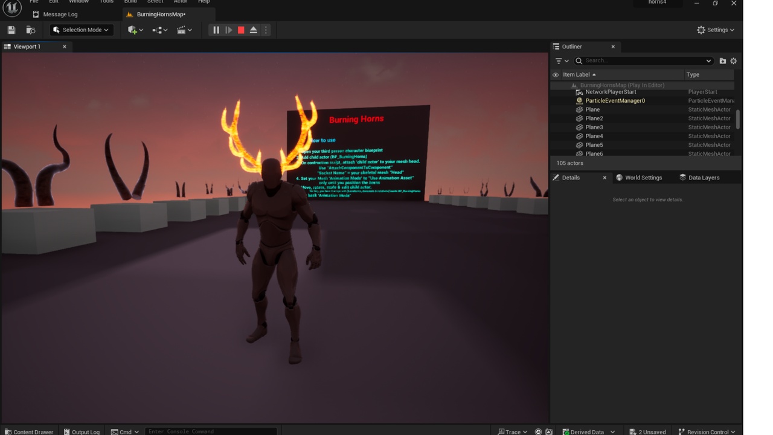Image resolution: width=773 pixels, height=435 pixels.
Task: Open the Blueprints toolbar dropdown
Action: 160,30
